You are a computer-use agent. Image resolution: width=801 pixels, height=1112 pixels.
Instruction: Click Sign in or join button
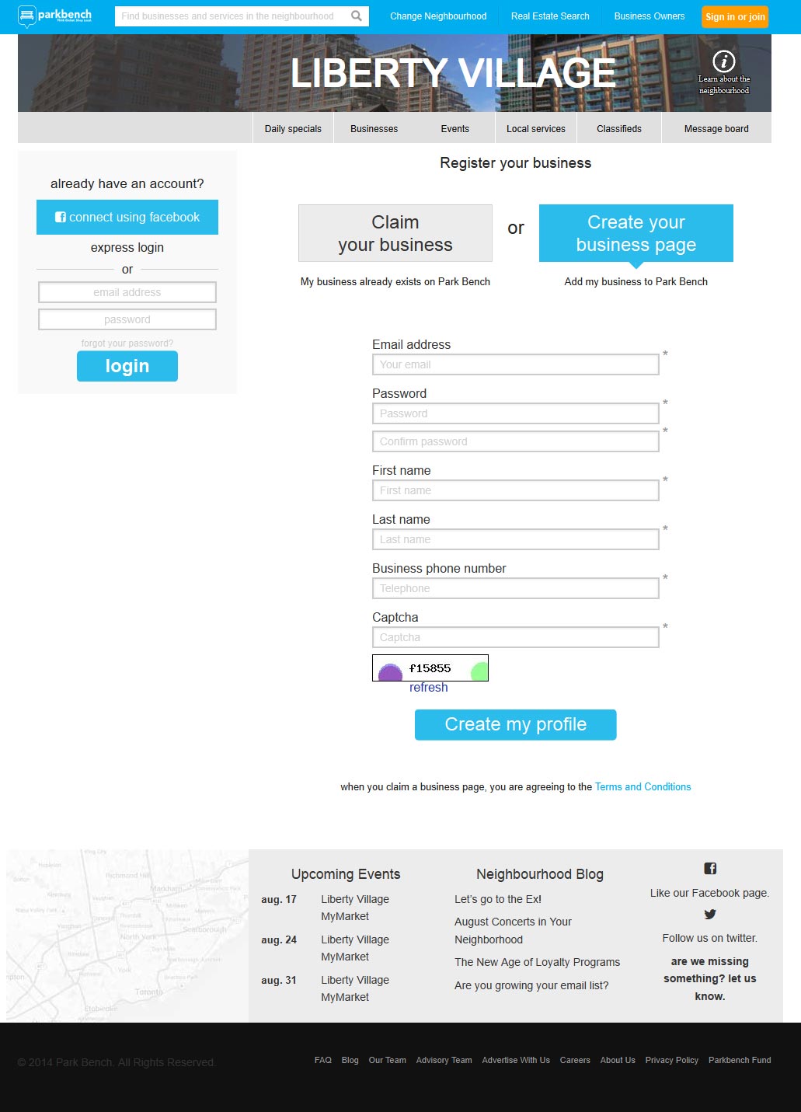pyautogui.click(x=735, y=16)
